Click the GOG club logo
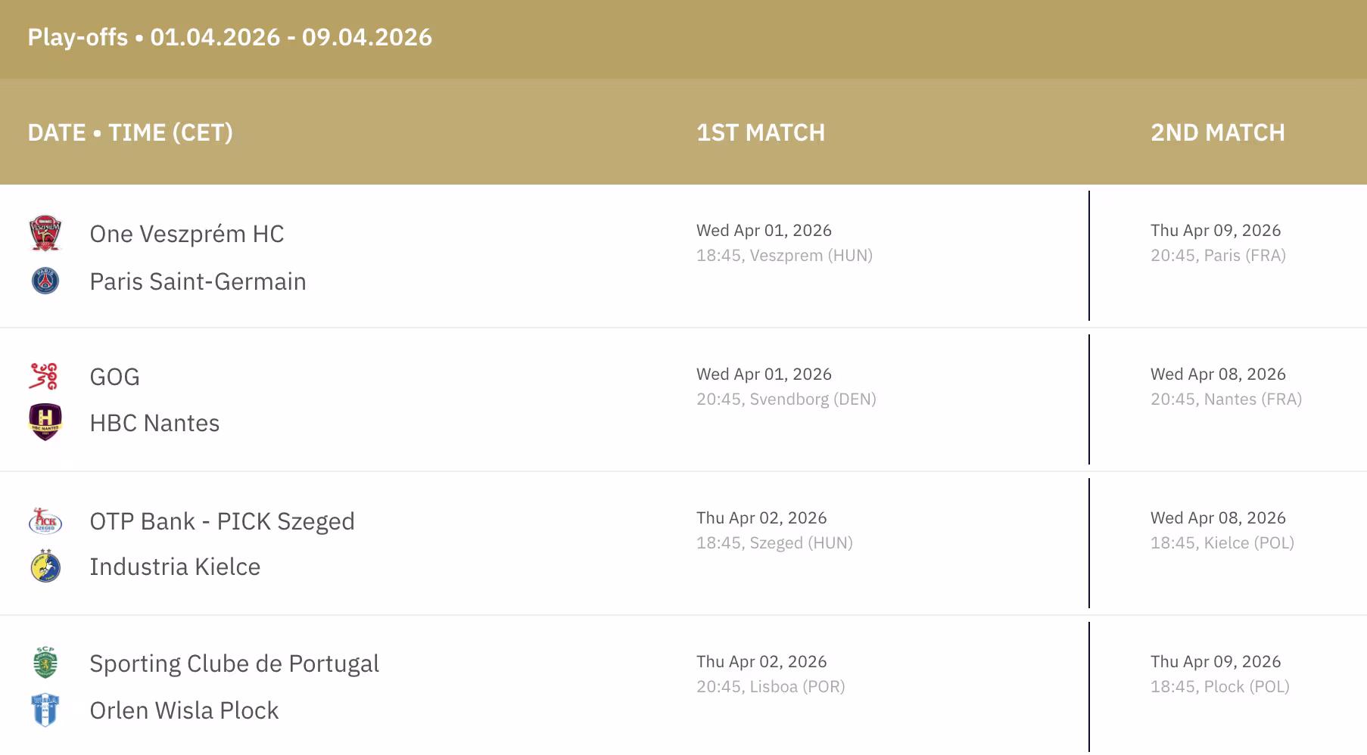The height and width of the screenshot is (755, 1367). (44, 376)
